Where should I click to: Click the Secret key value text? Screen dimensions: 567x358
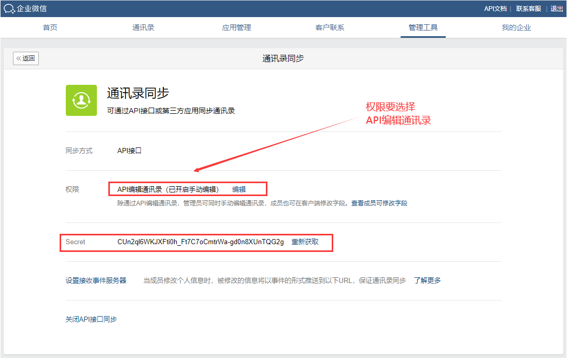pyautogui.click(x=201, y=242)
